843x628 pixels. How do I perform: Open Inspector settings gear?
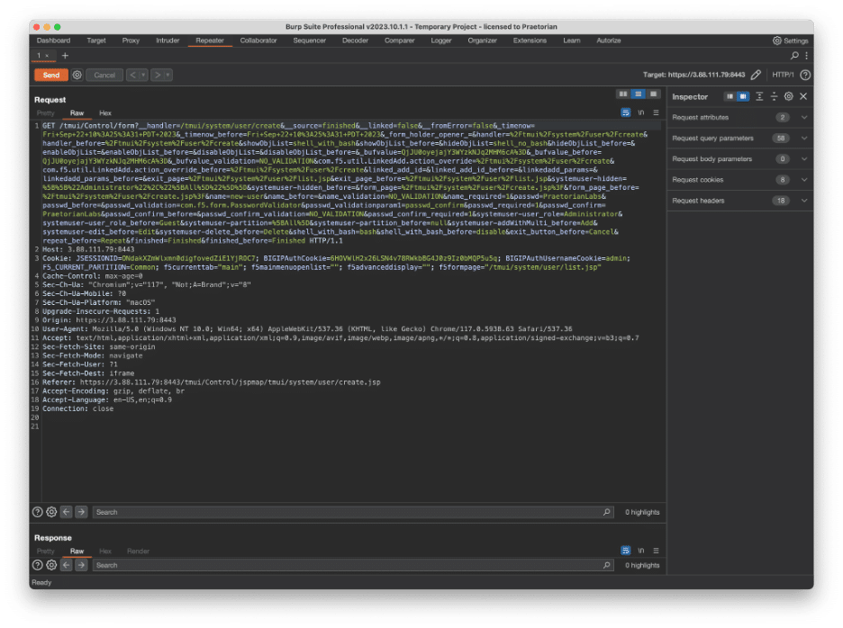789,96
